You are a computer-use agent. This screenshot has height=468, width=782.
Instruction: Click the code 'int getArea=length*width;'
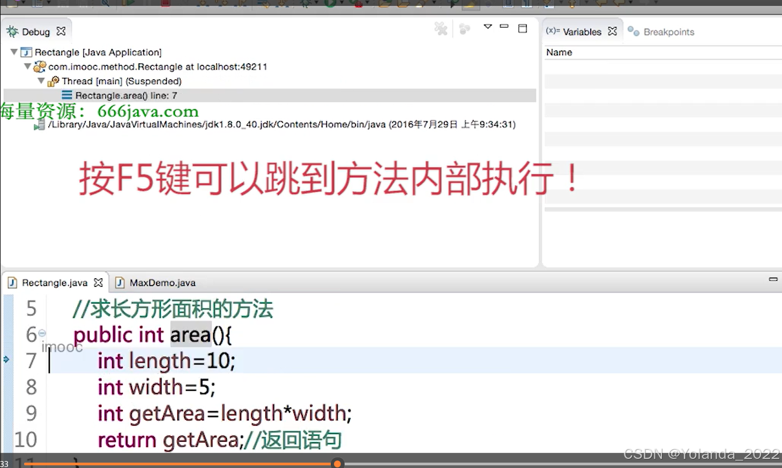pos(225,413)
